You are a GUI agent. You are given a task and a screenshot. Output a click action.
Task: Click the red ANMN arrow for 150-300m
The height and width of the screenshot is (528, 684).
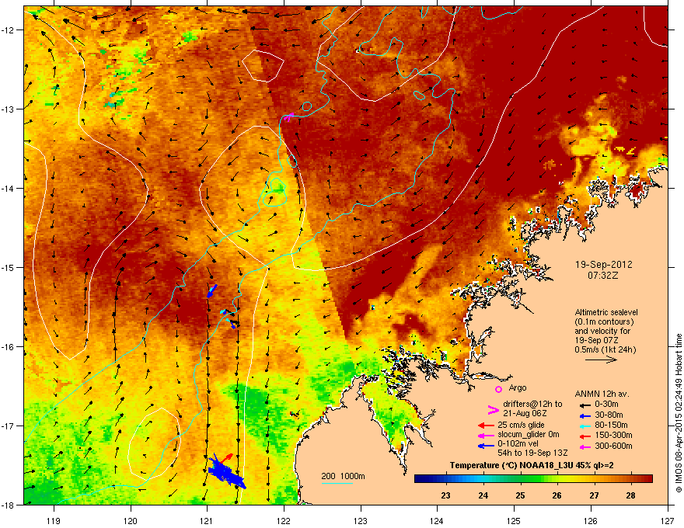point(585,436)
